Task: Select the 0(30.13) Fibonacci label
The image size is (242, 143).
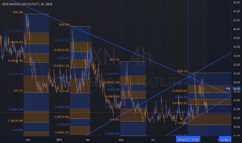Action: click(183, 71)
